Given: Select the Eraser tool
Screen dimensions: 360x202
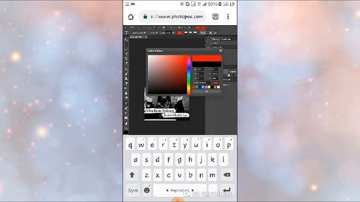Looking at the screenshot, I should point(126,83).
